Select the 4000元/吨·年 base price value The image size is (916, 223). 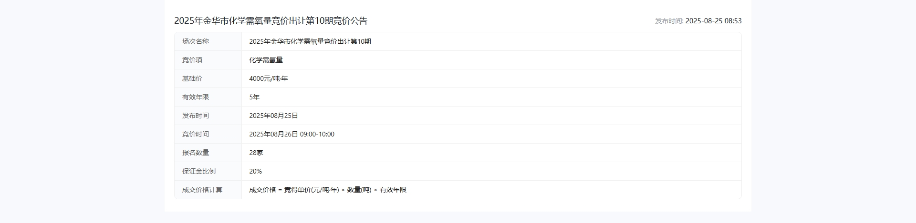click(268, 78)
